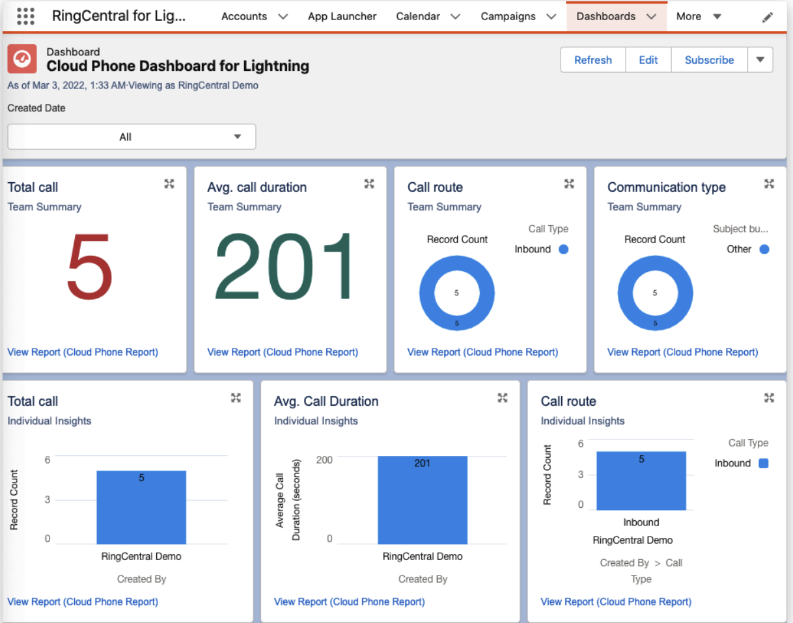Image resolution: width=793 pixels, height=623 pixels.
Task: Expand the Avg. Call Duration Individual Insights widget
Action: [x=503, y=397]
